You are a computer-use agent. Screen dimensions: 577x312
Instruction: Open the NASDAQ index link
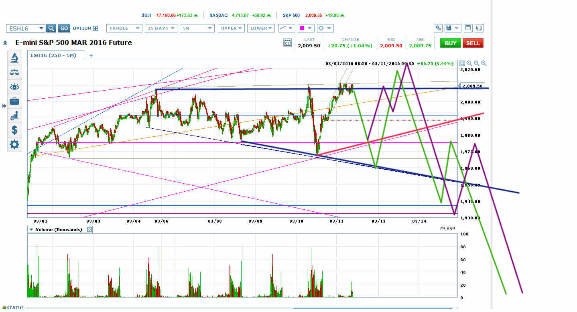tap(218, 15)
